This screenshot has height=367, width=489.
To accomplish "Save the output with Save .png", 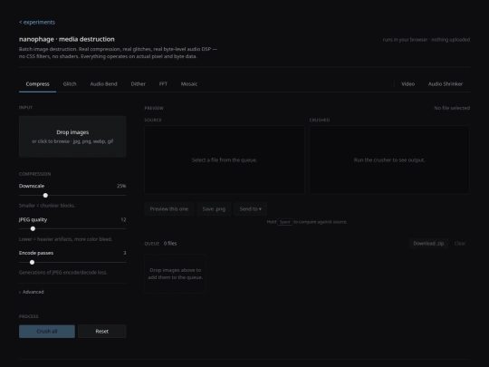I will [x=214, y=209].
